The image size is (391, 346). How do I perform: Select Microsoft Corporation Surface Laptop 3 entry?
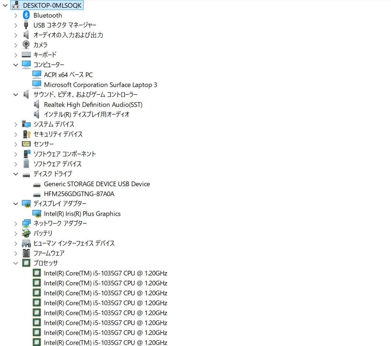(x=100, y=85)
